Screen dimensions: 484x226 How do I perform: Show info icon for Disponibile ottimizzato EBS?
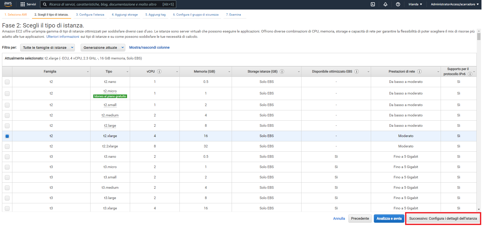(x=357, y=72)
